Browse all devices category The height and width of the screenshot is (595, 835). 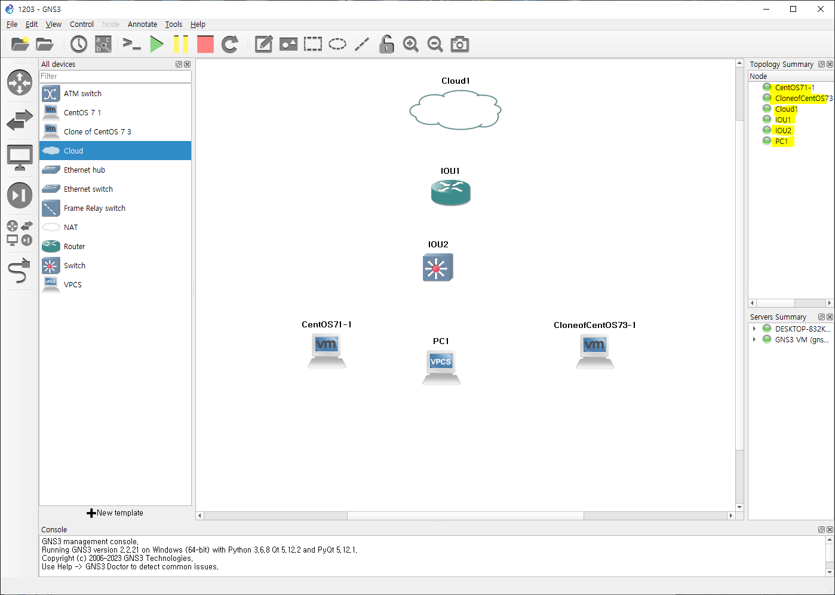coord(20,233)
